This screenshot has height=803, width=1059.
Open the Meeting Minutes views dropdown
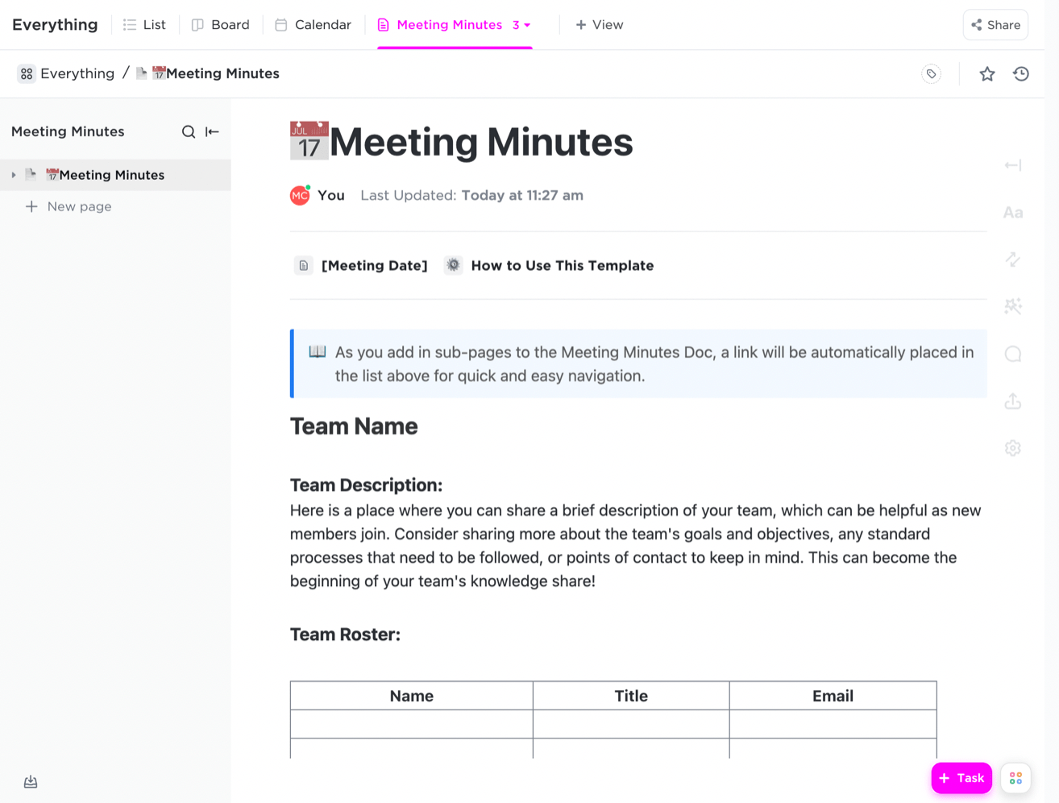pyautogui.click(x=528, y=25)
